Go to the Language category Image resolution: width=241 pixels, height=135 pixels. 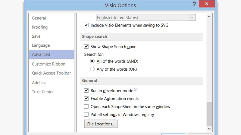(x=51, y=45)
